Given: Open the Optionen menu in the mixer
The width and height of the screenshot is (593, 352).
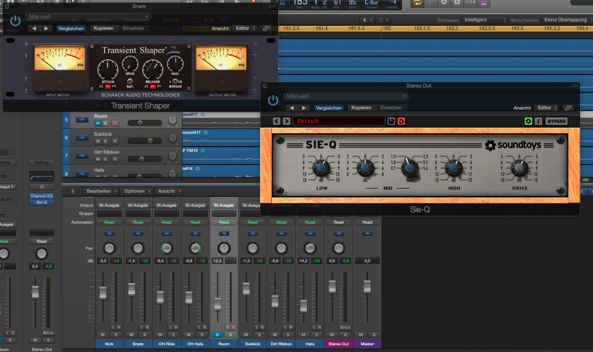Looking at the screenshot, I should pos(136,191).
